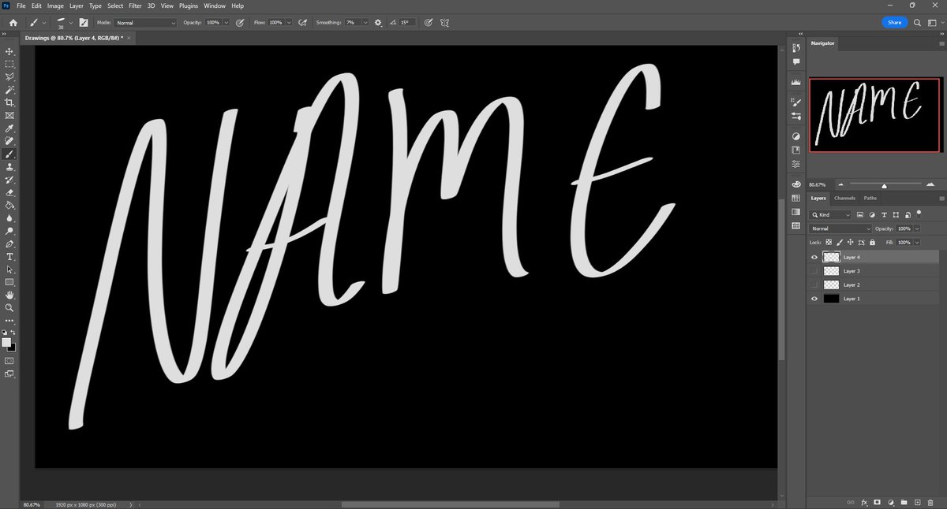This screenshot has width=947, height=509.
Task: Select the Brush tool in the toolbox
Action: pos(9,154)
